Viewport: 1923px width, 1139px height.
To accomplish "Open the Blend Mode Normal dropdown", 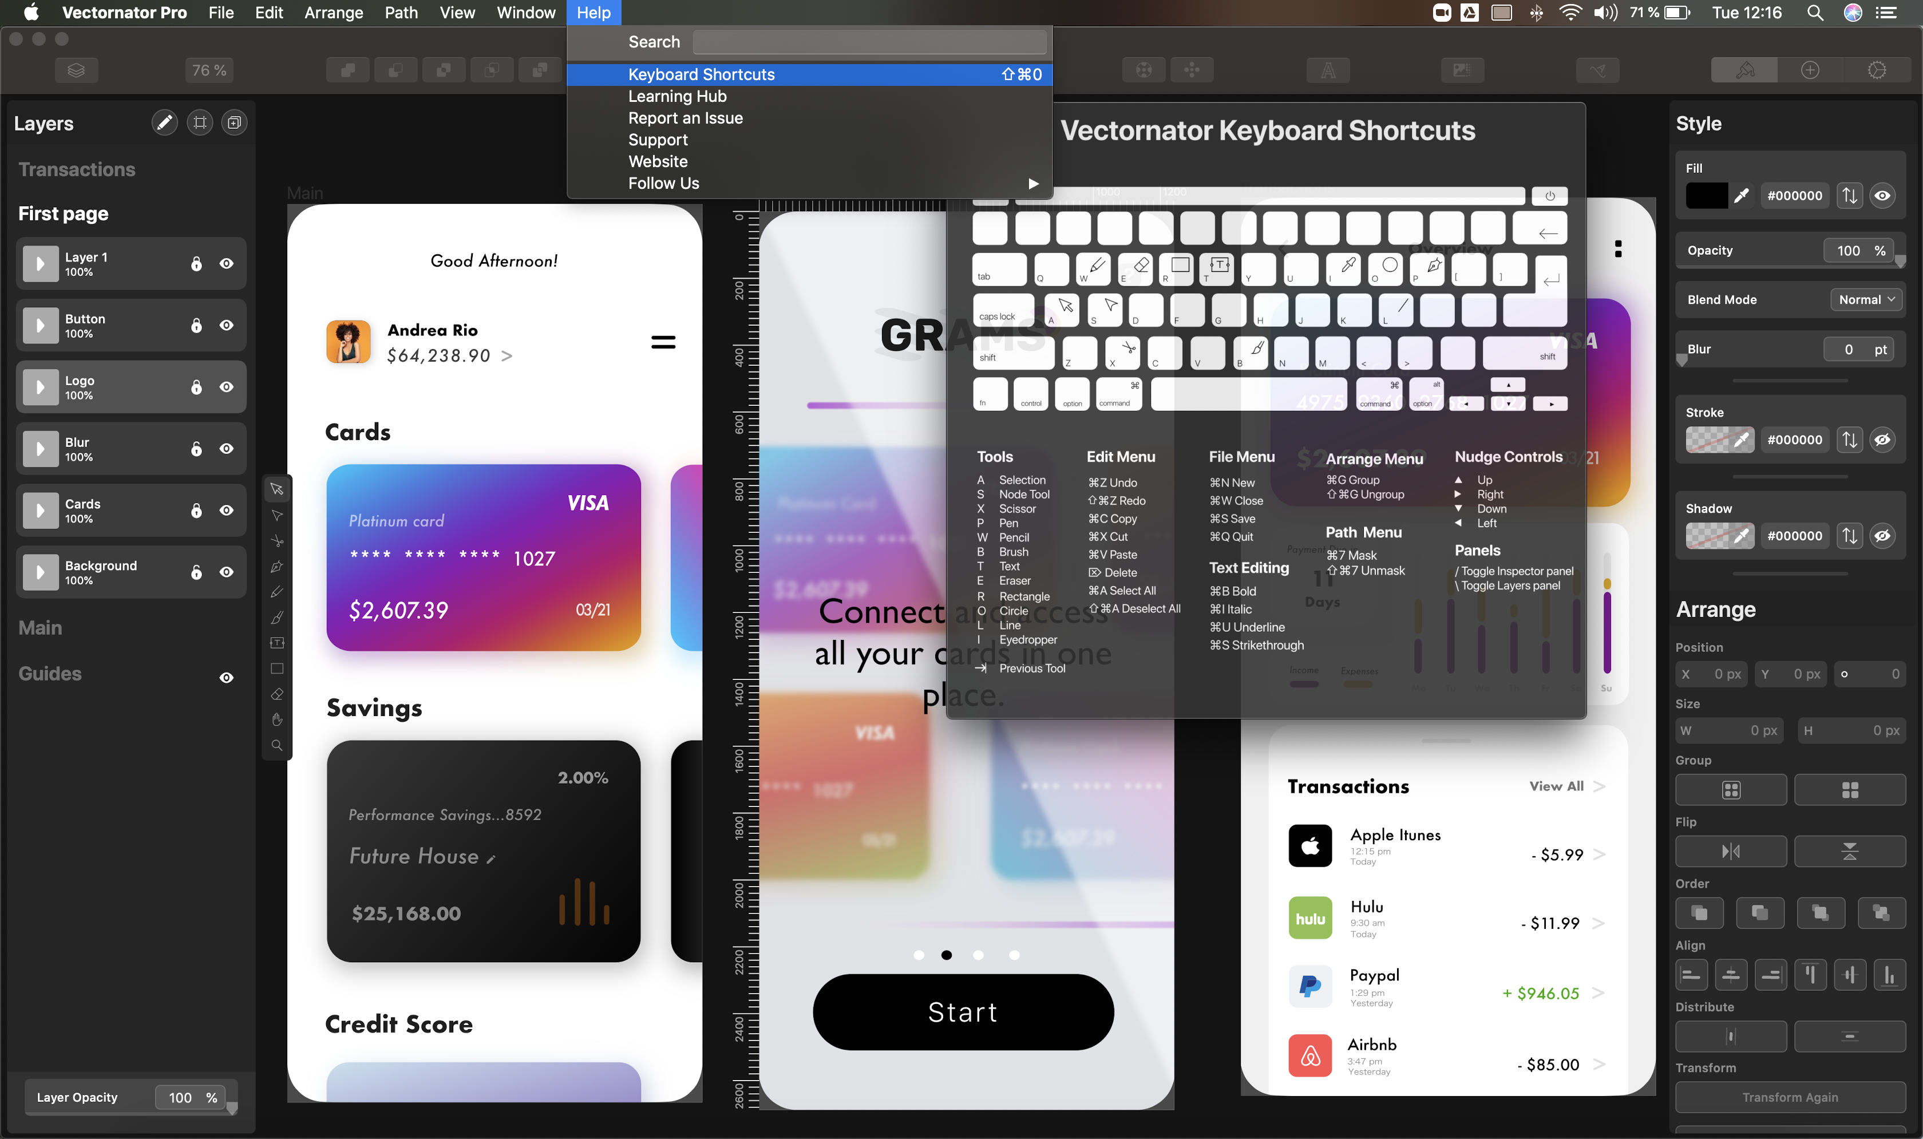I will (x=1866, y=299).
